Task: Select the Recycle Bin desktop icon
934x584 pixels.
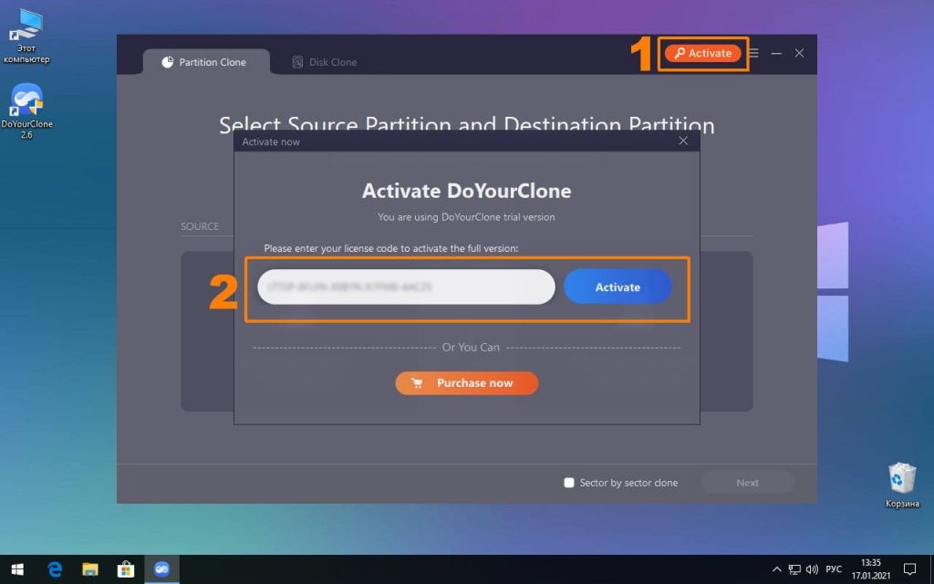Action: click(901, 484)
